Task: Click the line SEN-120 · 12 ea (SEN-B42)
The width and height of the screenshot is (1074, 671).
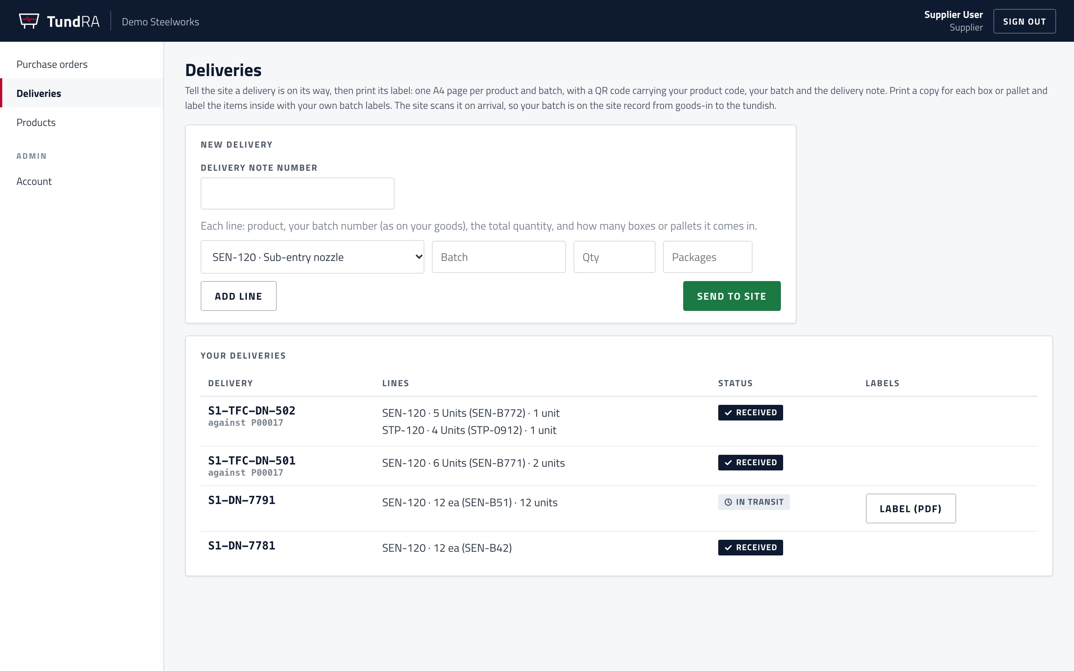Action: pyautogui.click(x=447, y=548)
